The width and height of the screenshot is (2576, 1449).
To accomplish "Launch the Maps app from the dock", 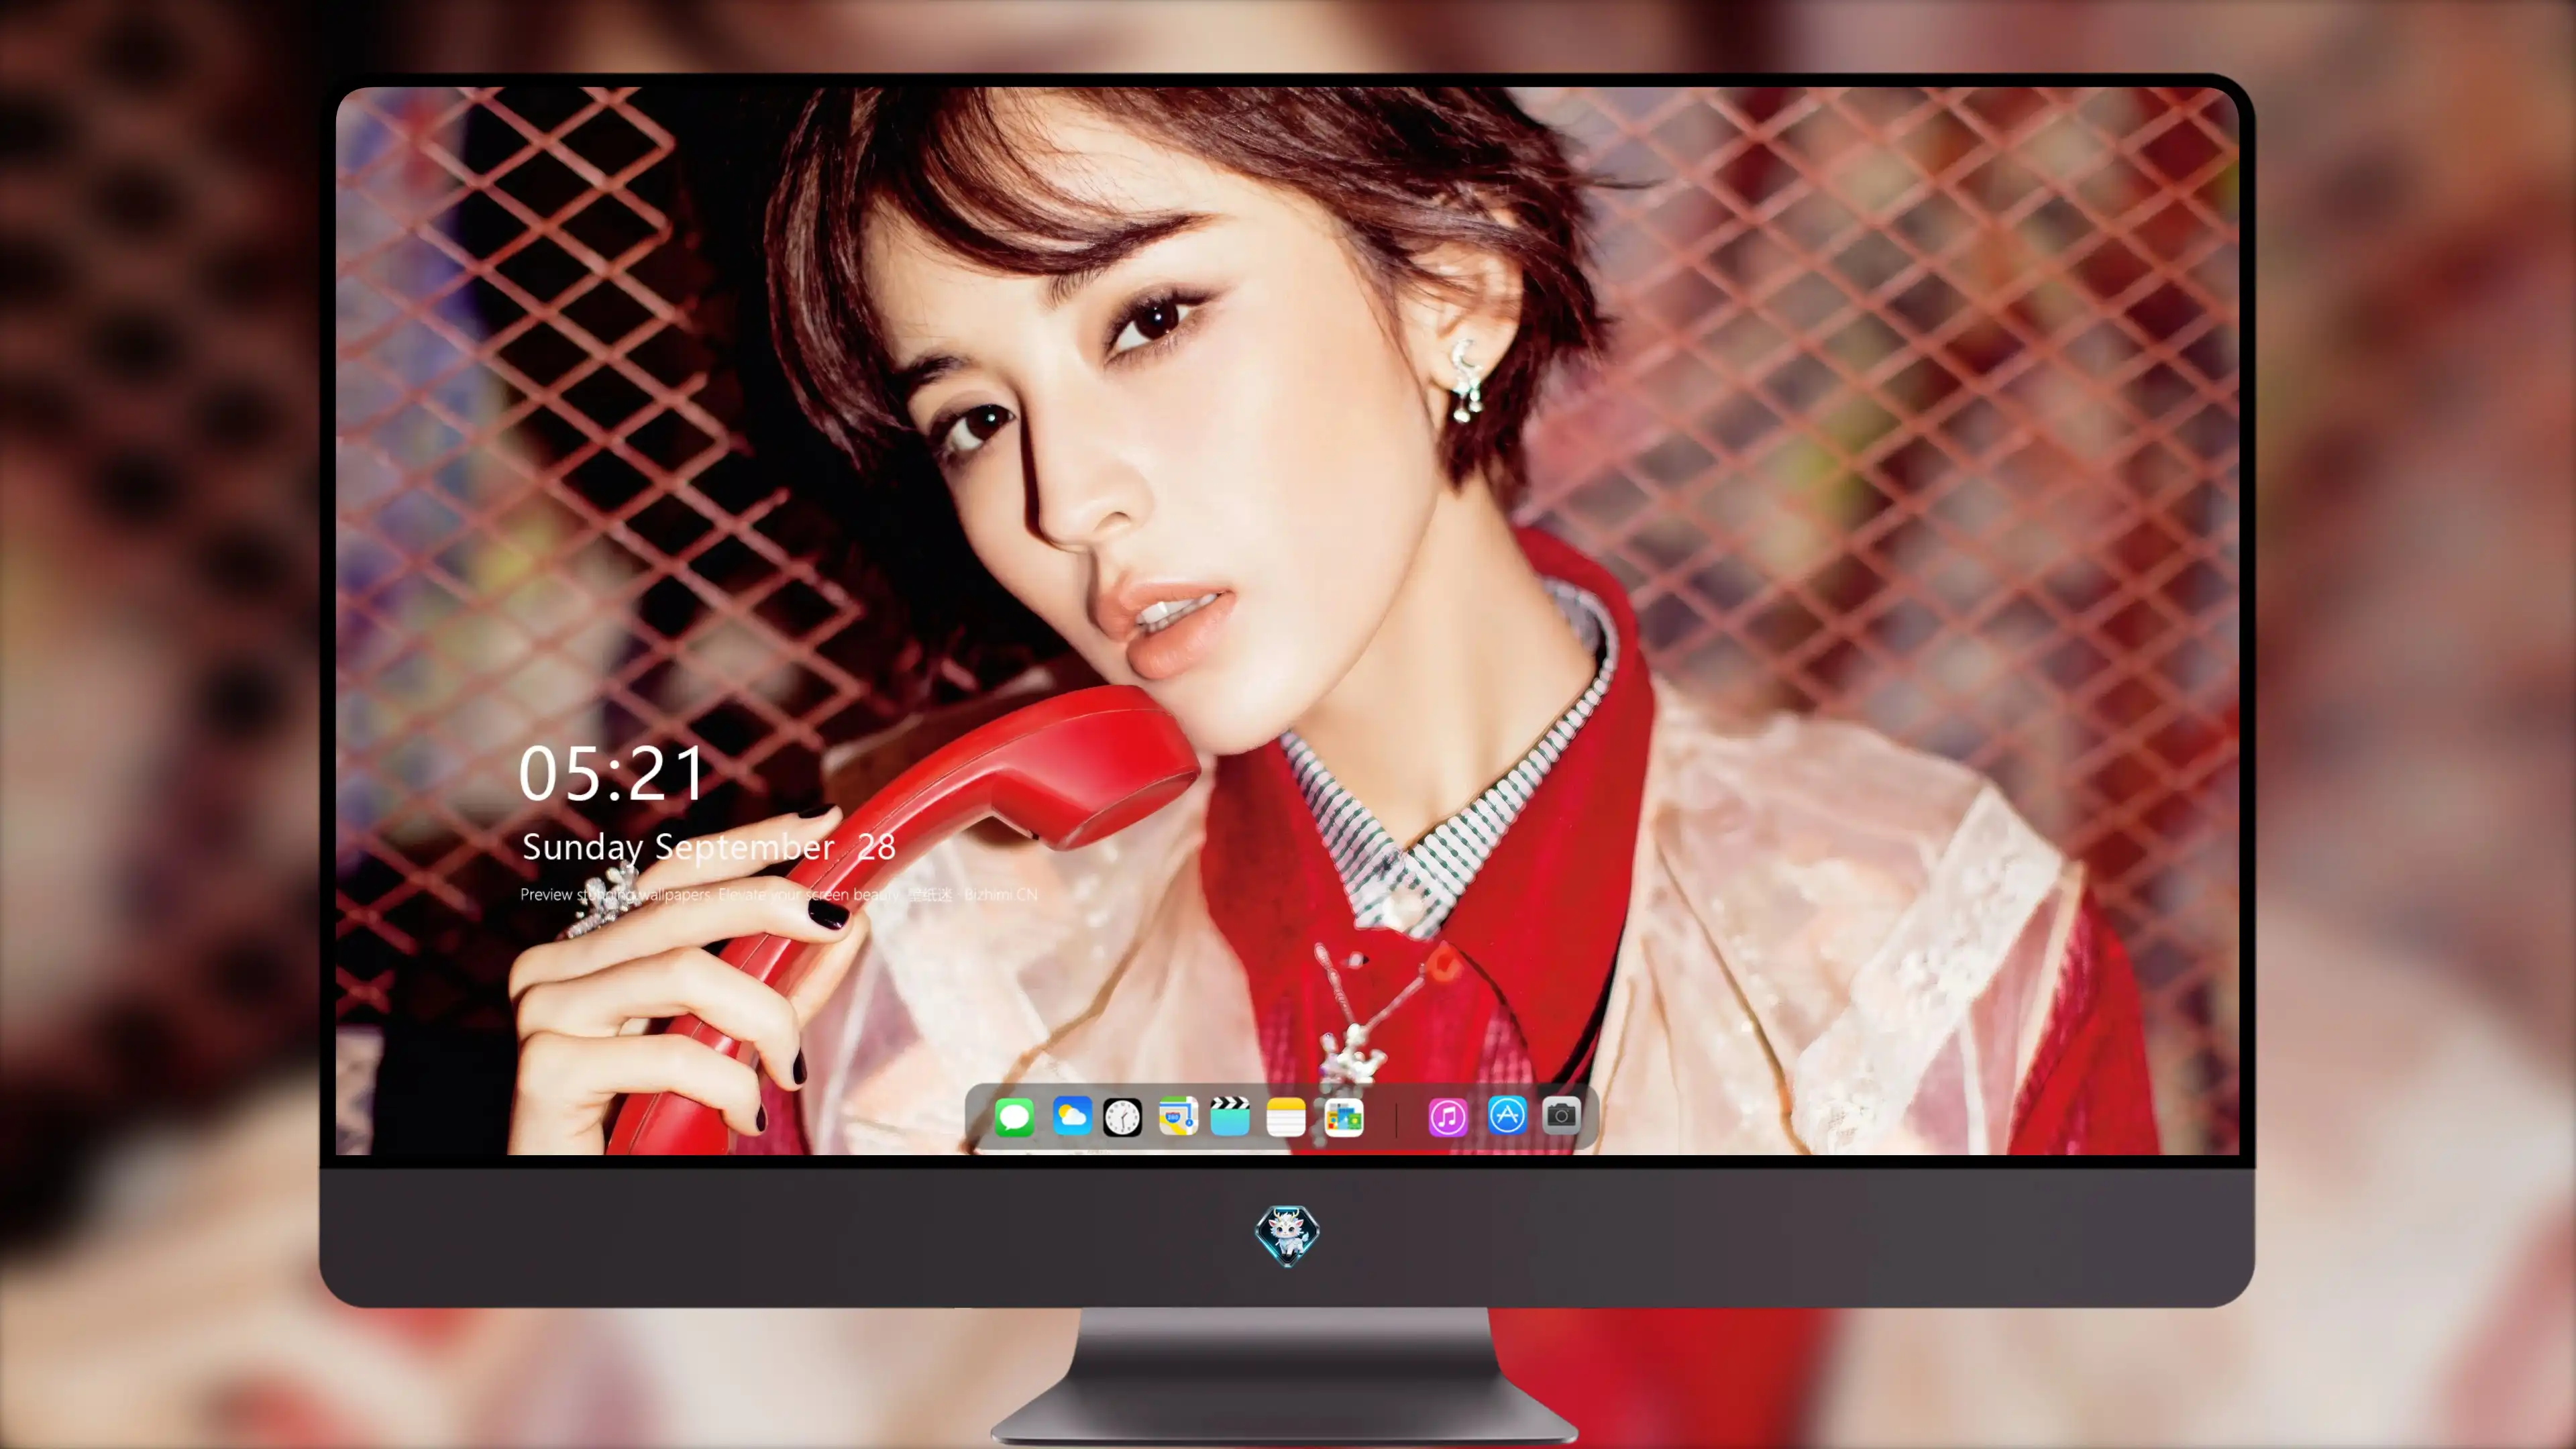I will (x=1178, y=1116).
